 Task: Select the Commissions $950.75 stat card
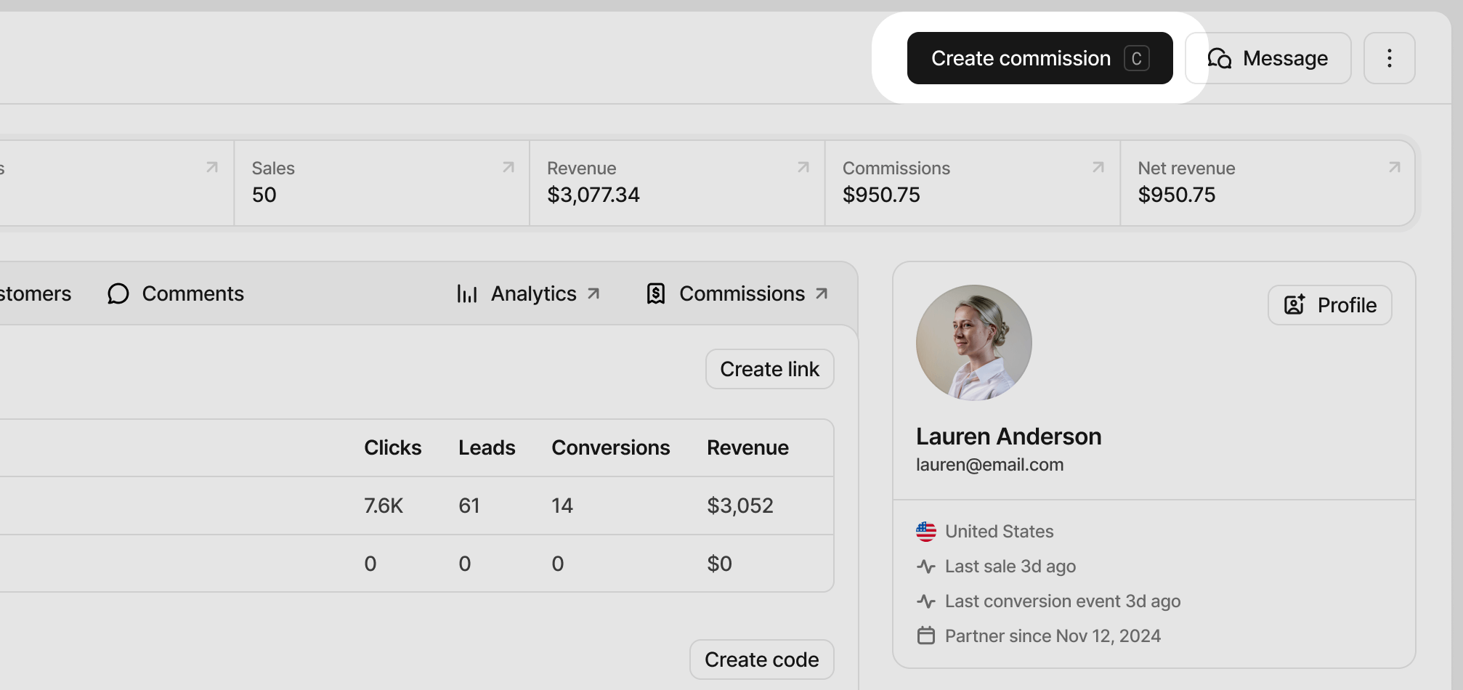pos(973,183)
